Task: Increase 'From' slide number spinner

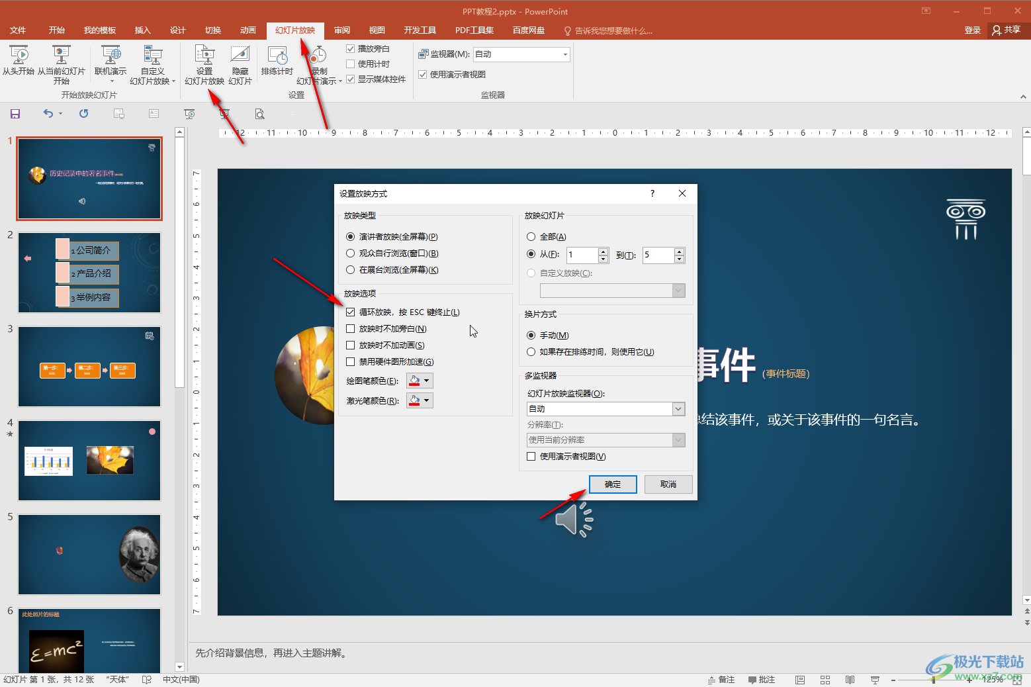Action: pos(603,252)
